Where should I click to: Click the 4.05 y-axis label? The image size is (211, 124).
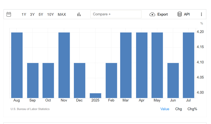click(x=200, y=77)
